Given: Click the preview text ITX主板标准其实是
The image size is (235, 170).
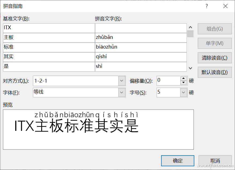Looking at the screenshot, I should click(x=77, y=126).
